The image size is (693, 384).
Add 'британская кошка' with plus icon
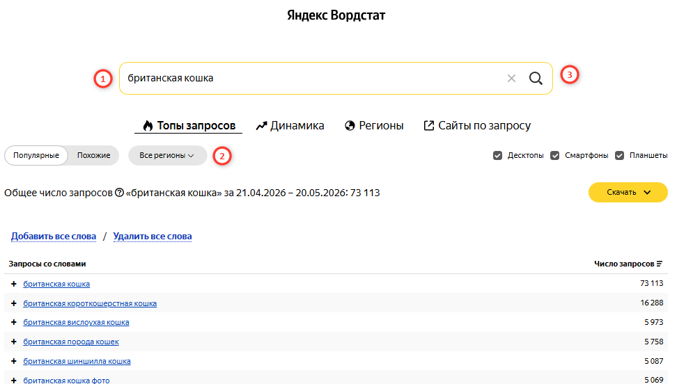click(x=14, y=284)
